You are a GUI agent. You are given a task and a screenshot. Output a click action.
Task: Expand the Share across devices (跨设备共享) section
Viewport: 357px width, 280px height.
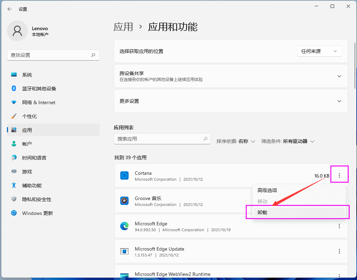[230, 76]
